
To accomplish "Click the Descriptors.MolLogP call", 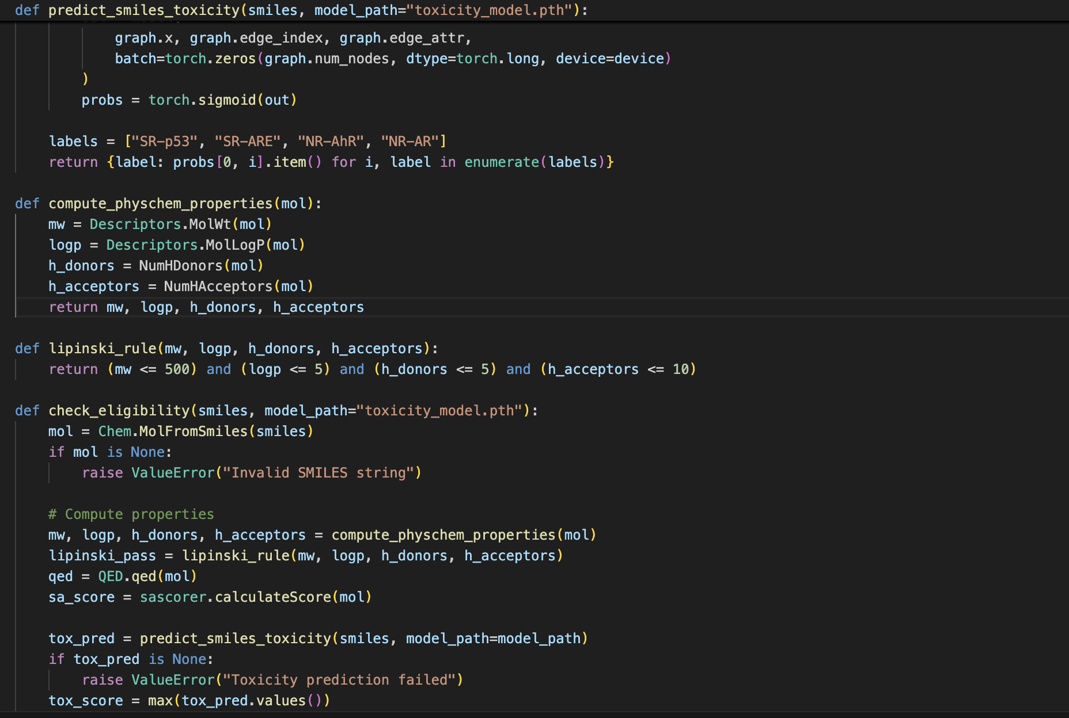I will [x=206, y=245].
